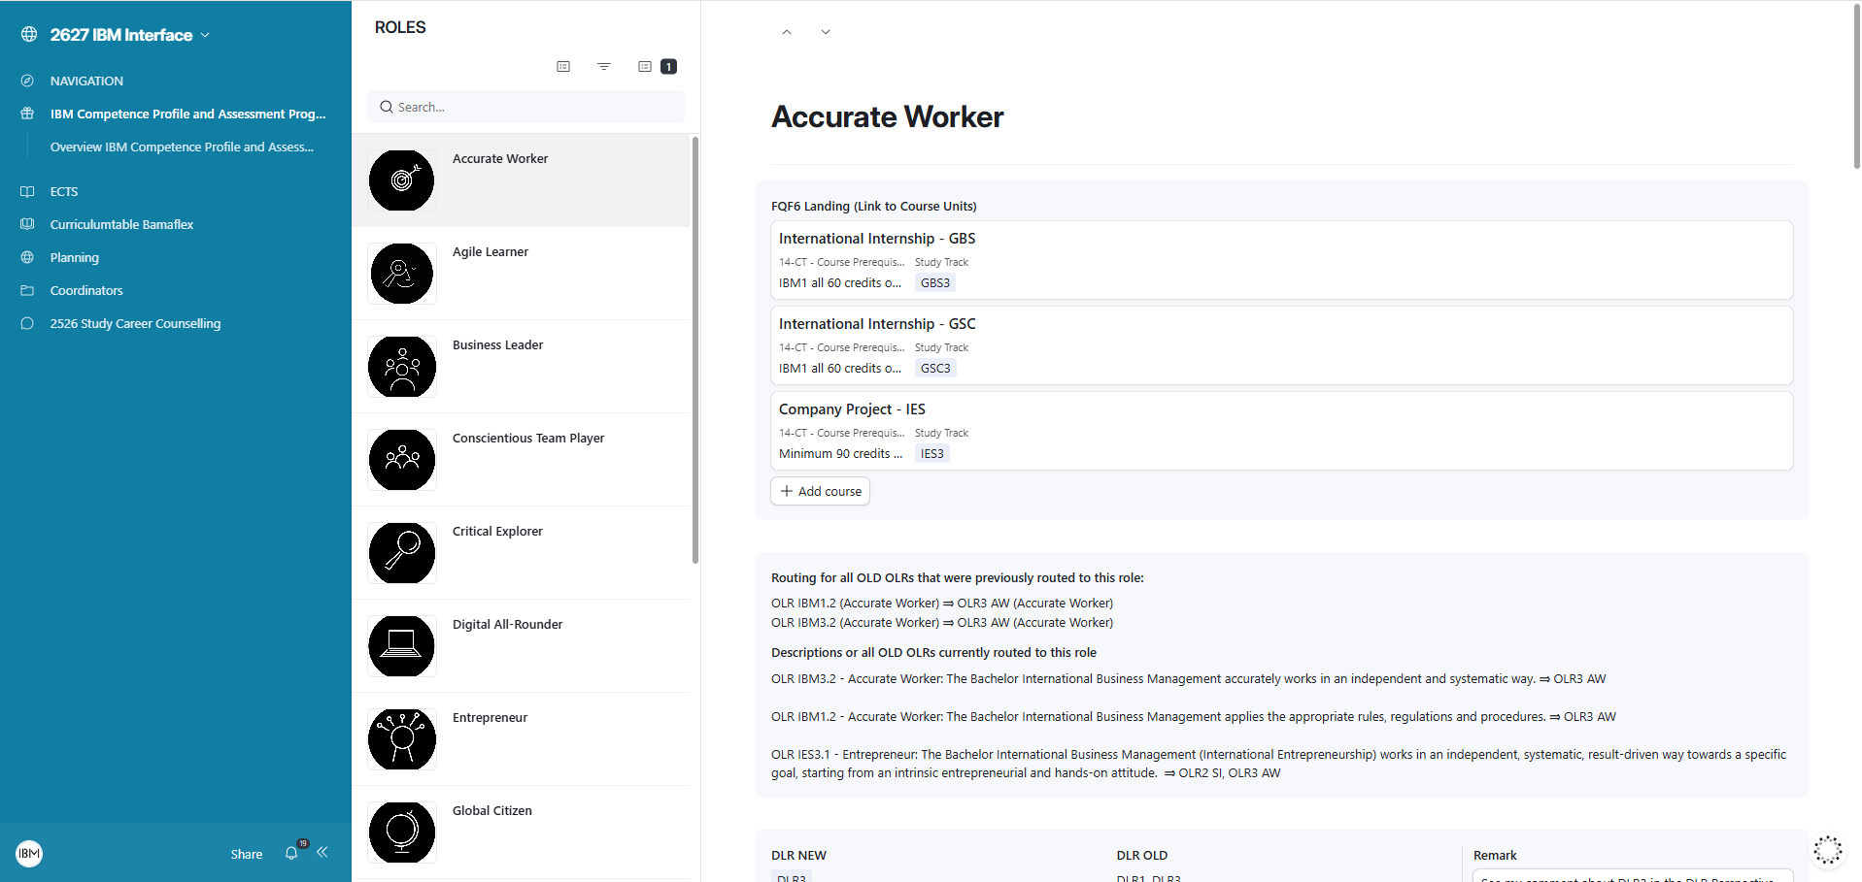Click the IBM avatar in the sidebar footer
This screenshot has height=882, width=1862.
pos(29,854)
